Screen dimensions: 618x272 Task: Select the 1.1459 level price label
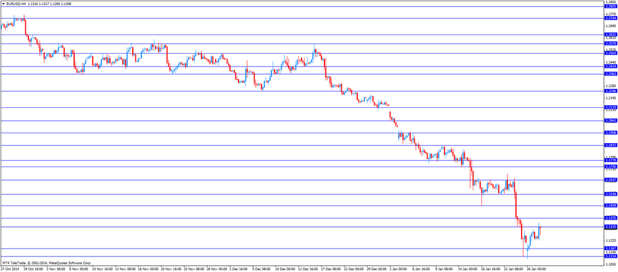(610, 206)
